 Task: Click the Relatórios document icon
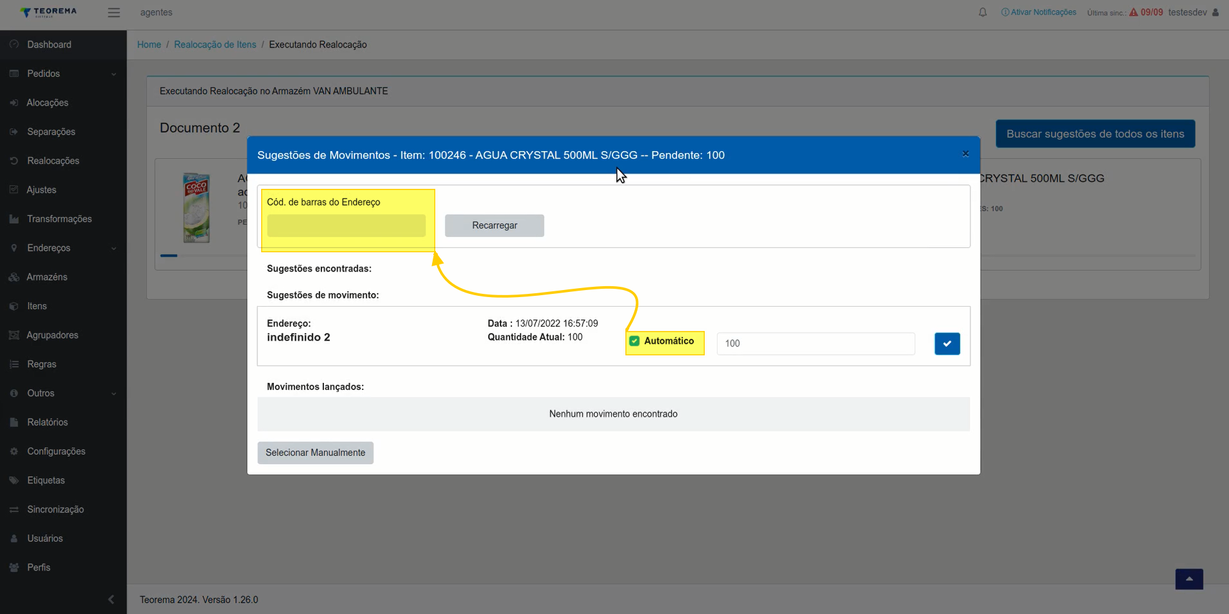[14, 423]
